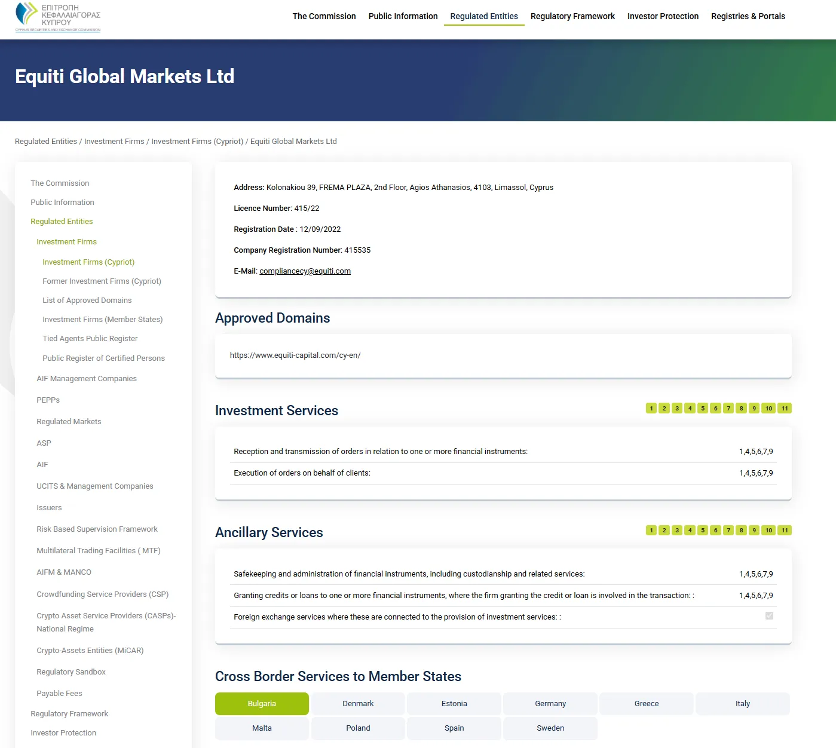This screenshot has width=836, height=748.
Task: Click badge 8 beside Ancillary Services
Action: [x=742, y=530]
